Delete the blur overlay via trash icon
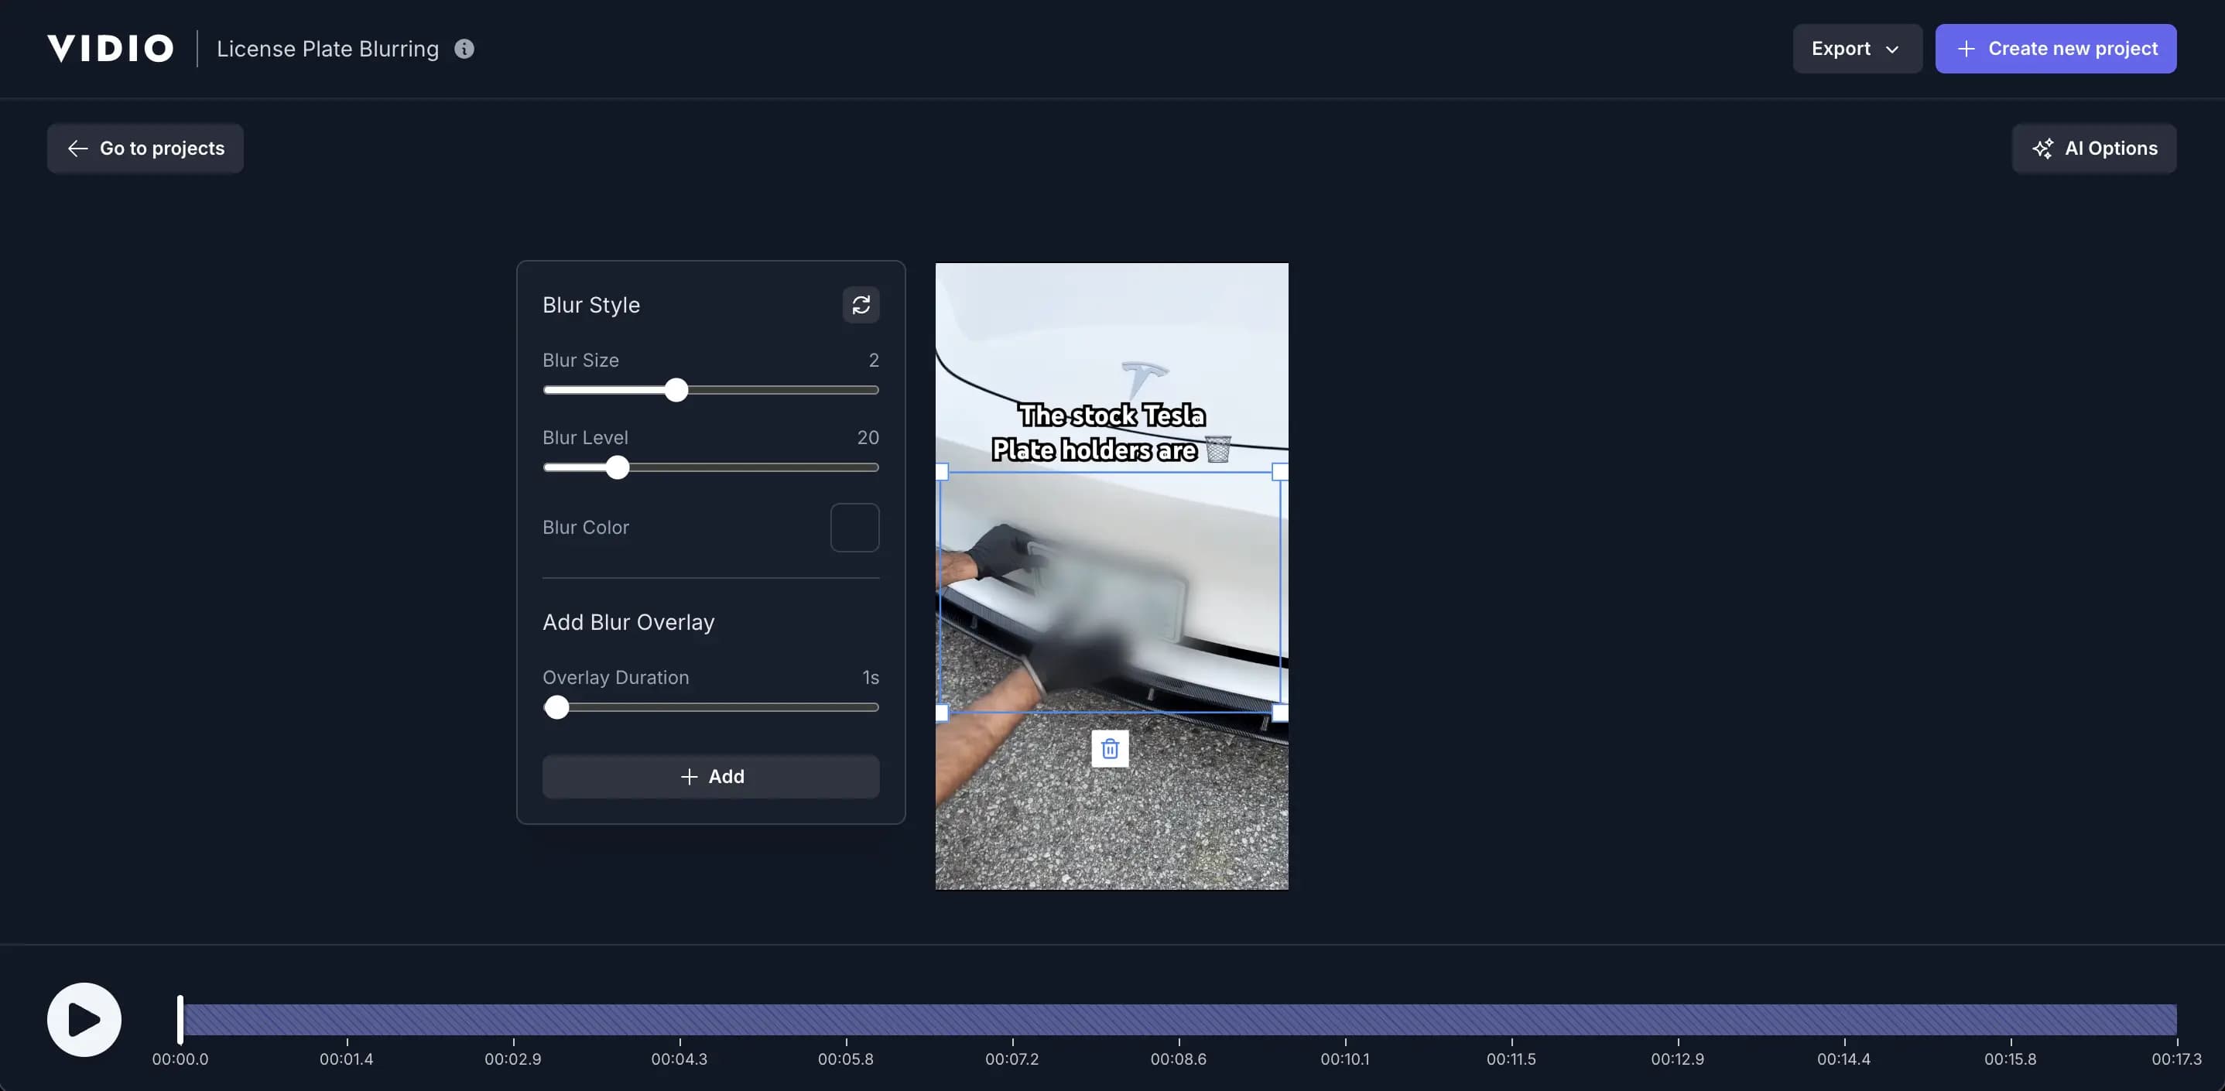This screenshot has height=1091, width=2225. (1110, 748)
